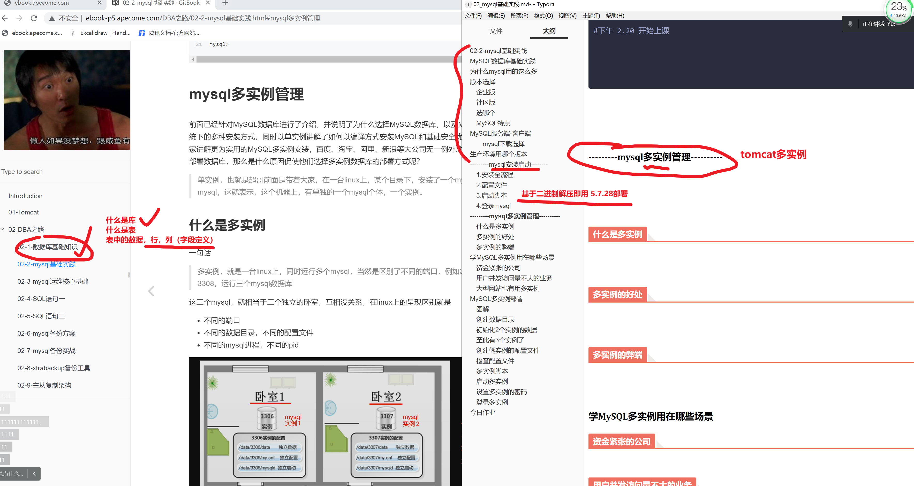Screen dimensions: 914x486
Task: Click the Typora code block text
Action: pos(631,31)
